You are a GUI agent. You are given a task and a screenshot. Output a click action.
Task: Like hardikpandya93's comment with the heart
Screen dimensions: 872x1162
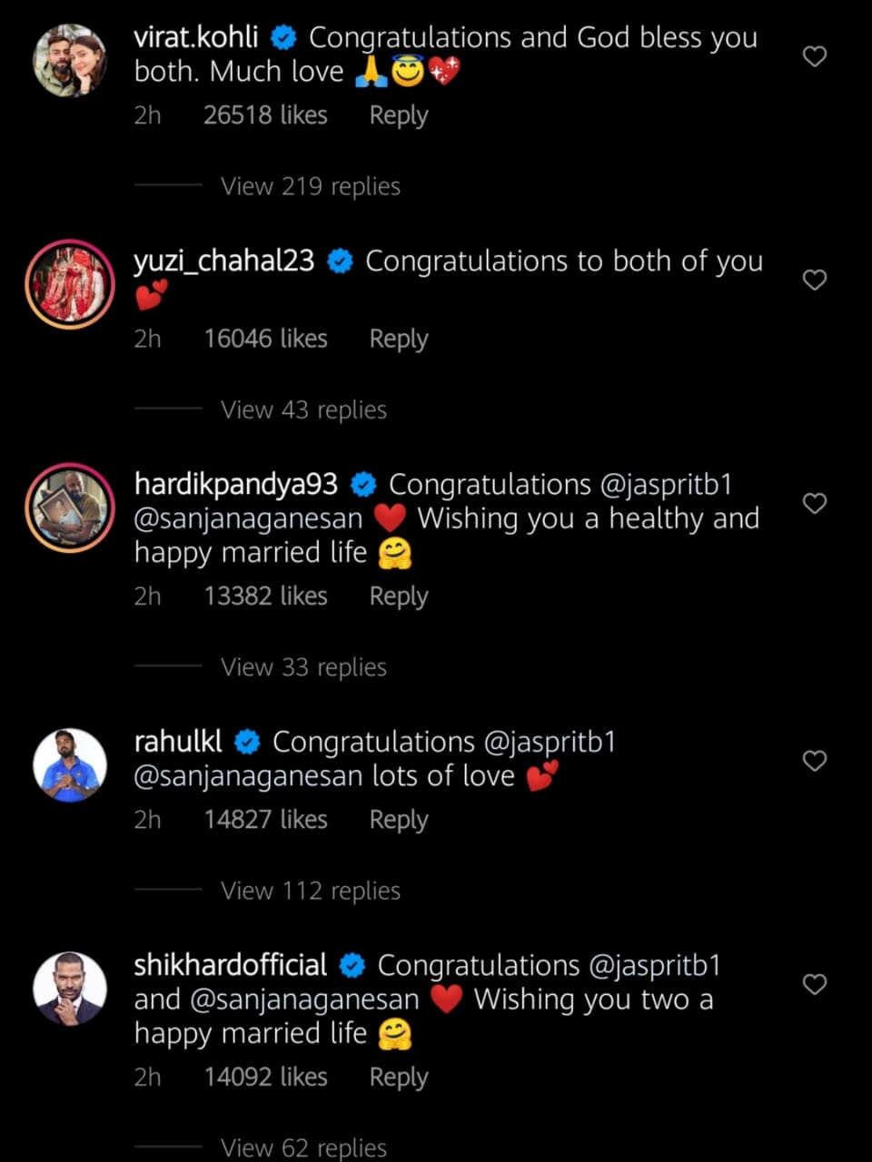point(815,503)
